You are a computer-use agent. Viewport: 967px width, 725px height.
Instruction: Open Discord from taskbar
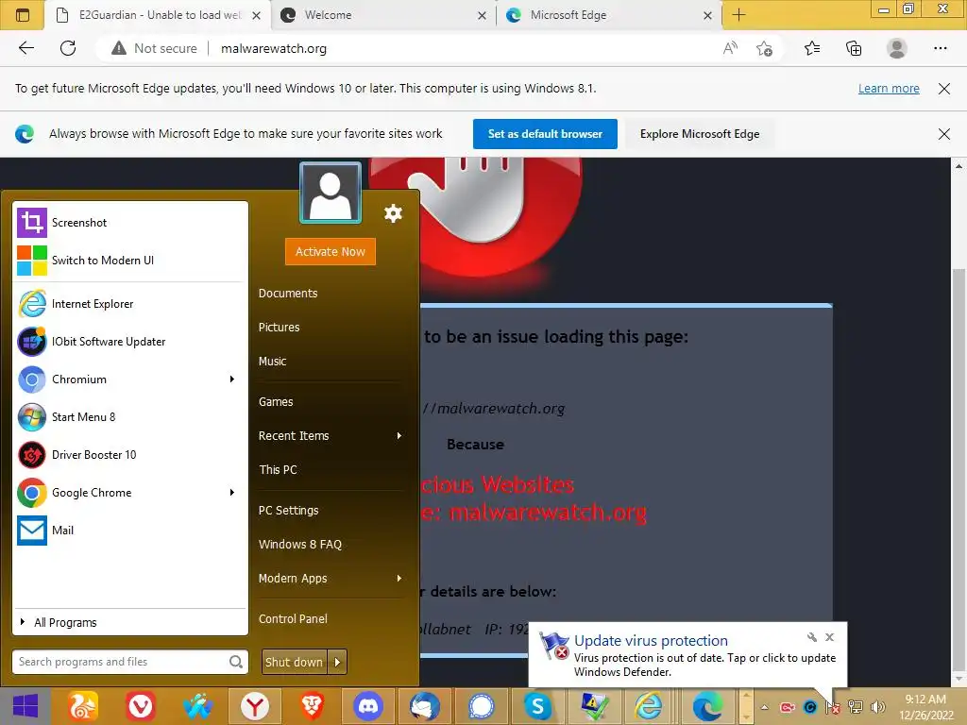click(x=368, y=706)
